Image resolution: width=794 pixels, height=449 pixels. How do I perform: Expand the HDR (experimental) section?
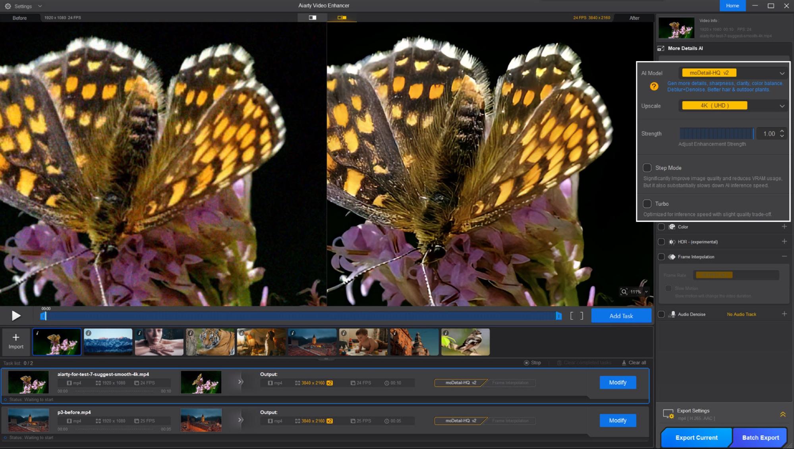pos(784,241)
